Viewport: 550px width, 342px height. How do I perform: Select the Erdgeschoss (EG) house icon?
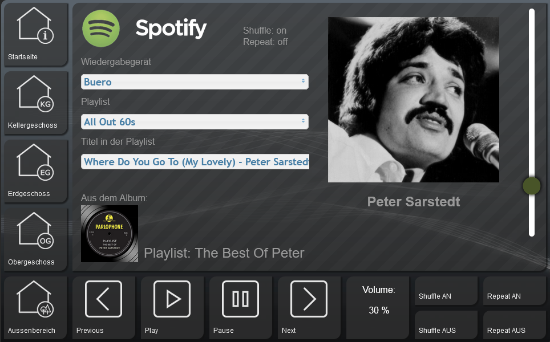[x=35, y=162]
